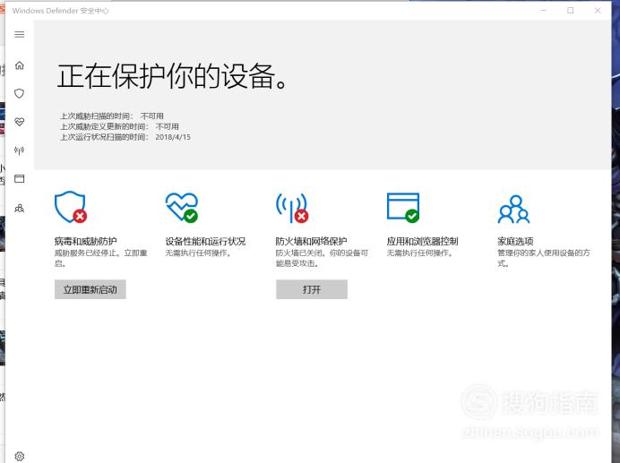620x463 pixels.
Task: Open 家庭选项 heading
Action: (x=515, y=241)
